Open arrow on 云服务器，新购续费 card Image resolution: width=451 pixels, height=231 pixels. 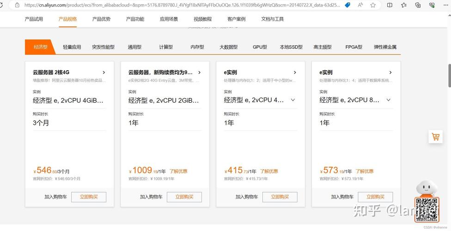pyautogui.click(x=199, y=73)
